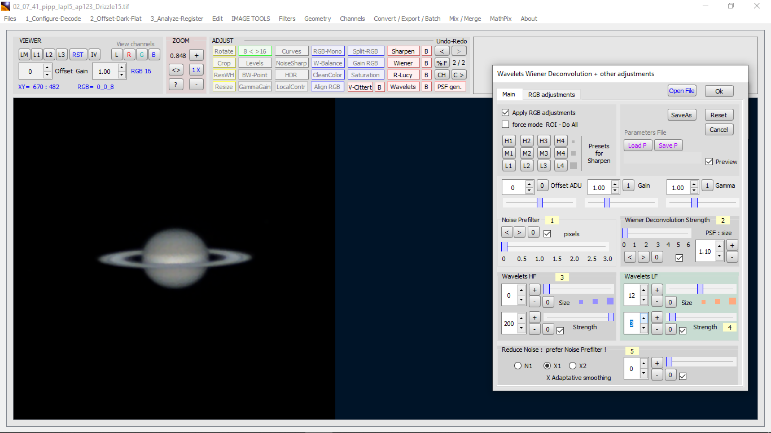Click the Noise Prefilter pixels slider
The height and width of the screenshot is (433, 771).
[555, 246]
